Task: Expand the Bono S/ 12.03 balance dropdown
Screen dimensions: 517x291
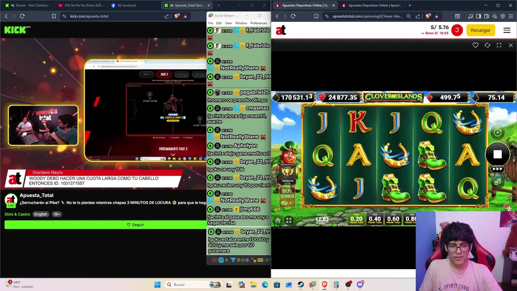Action: (435, 33)
